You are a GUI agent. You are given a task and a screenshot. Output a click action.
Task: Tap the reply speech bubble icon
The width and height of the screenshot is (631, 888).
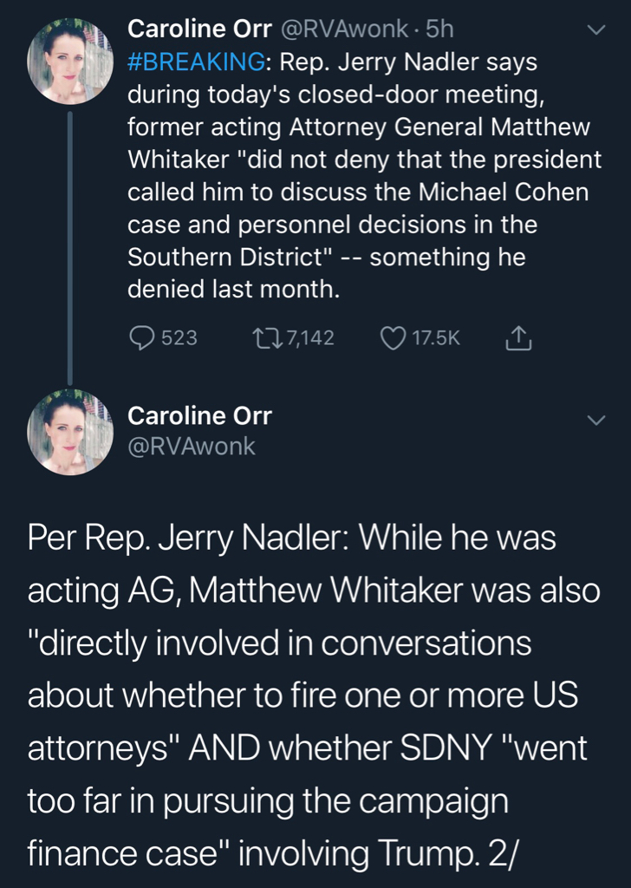point(141,338)
